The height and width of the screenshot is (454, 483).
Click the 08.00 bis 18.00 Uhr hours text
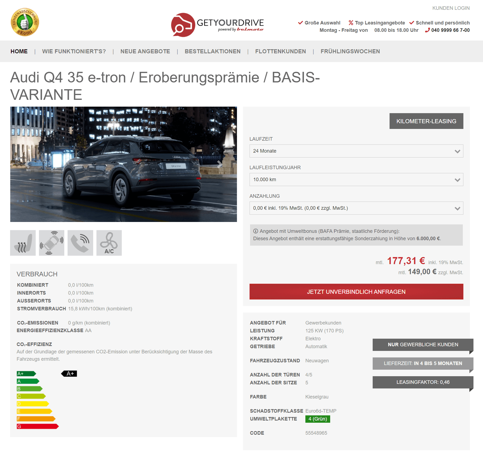(x=396, y=30)
